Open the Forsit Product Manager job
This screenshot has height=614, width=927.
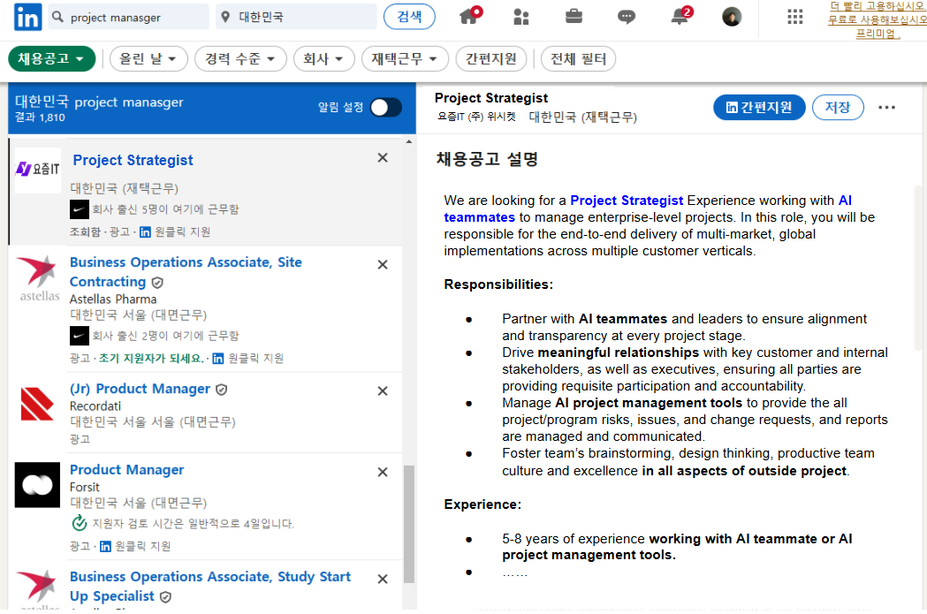pyautogui.click(x=127, y=470)
